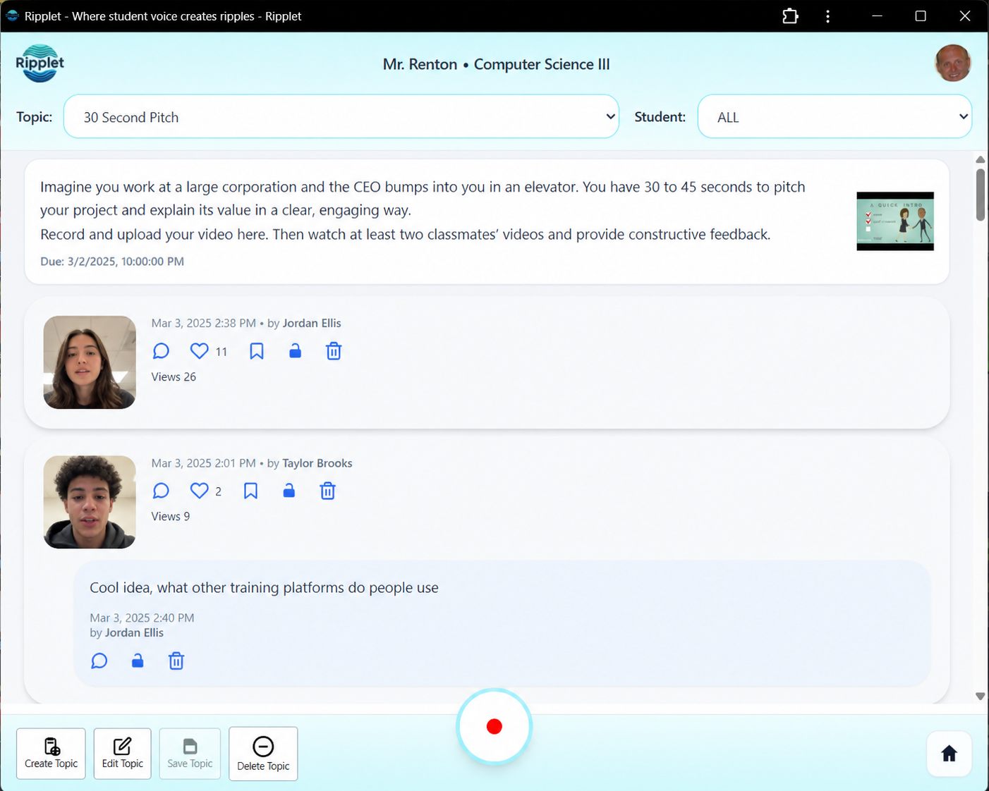Screen dimensions: 989x791
Task: Open comments on Taylor Brooks's video
Action: coord(161,491)
